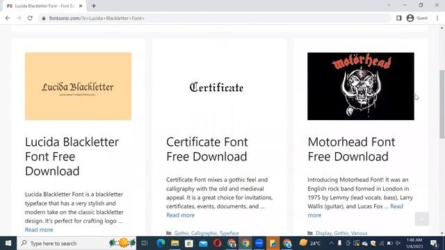Open the network Wi-Fi tray icon
This screenshot has width=445, height=250.
382,243
